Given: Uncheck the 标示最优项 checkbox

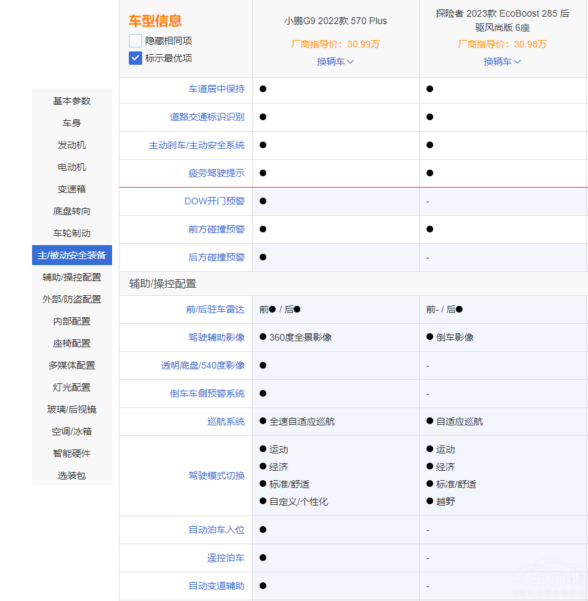Looking at the screenshot, I should pos(135,58).
